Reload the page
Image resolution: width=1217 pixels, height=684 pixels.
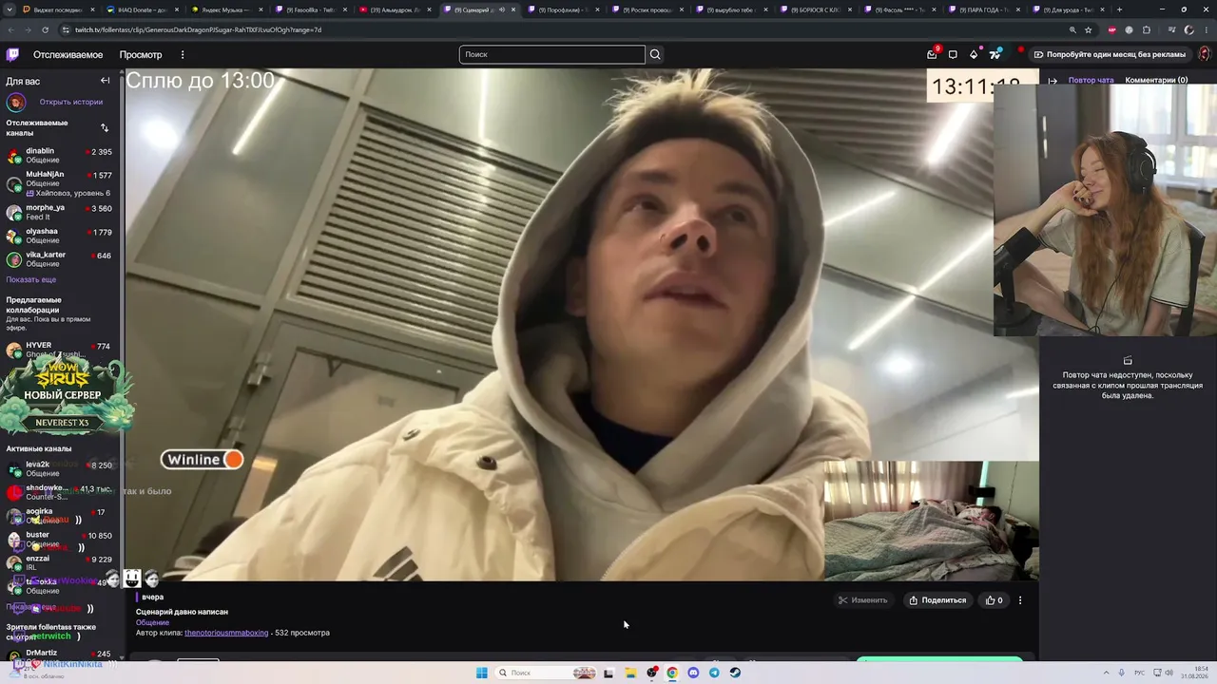46,29
